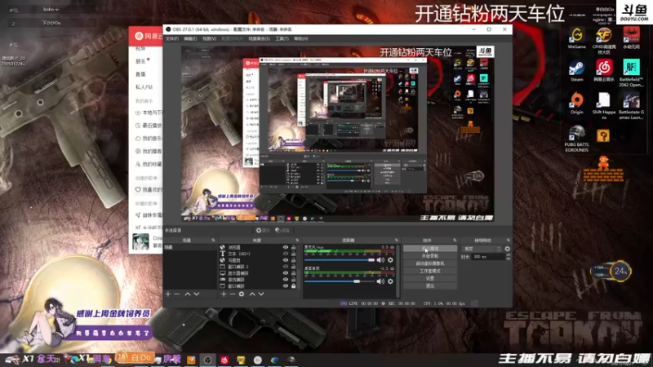Launch Steam desktop shortcut
The image size is (653, 367).
coord(577,71)
